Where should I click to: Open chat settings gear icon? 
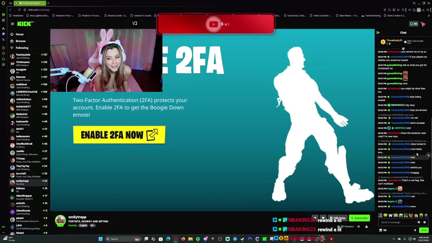(415, 230)
